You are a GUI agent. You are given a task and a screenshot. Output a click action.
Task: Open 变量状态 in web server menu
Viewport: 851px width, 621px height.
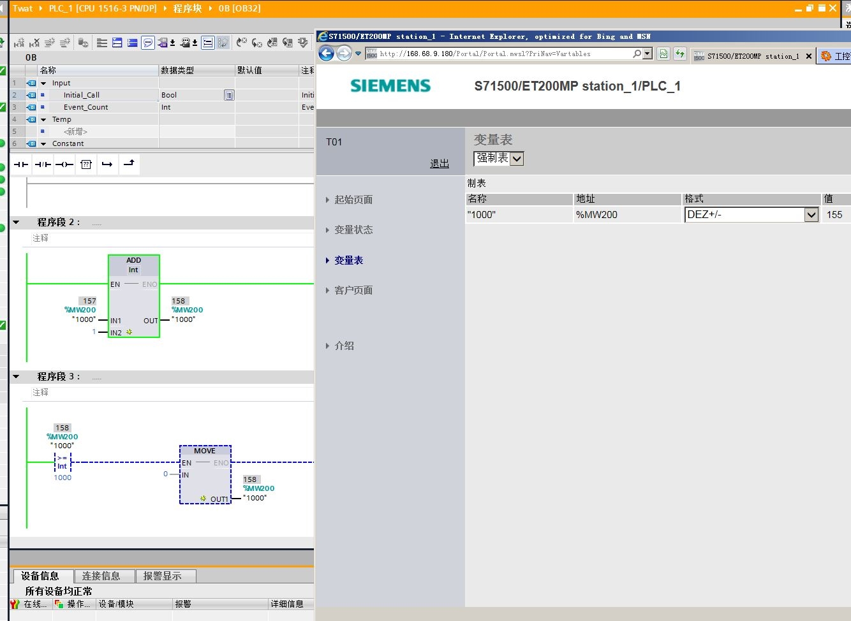(x=353, y=230)
